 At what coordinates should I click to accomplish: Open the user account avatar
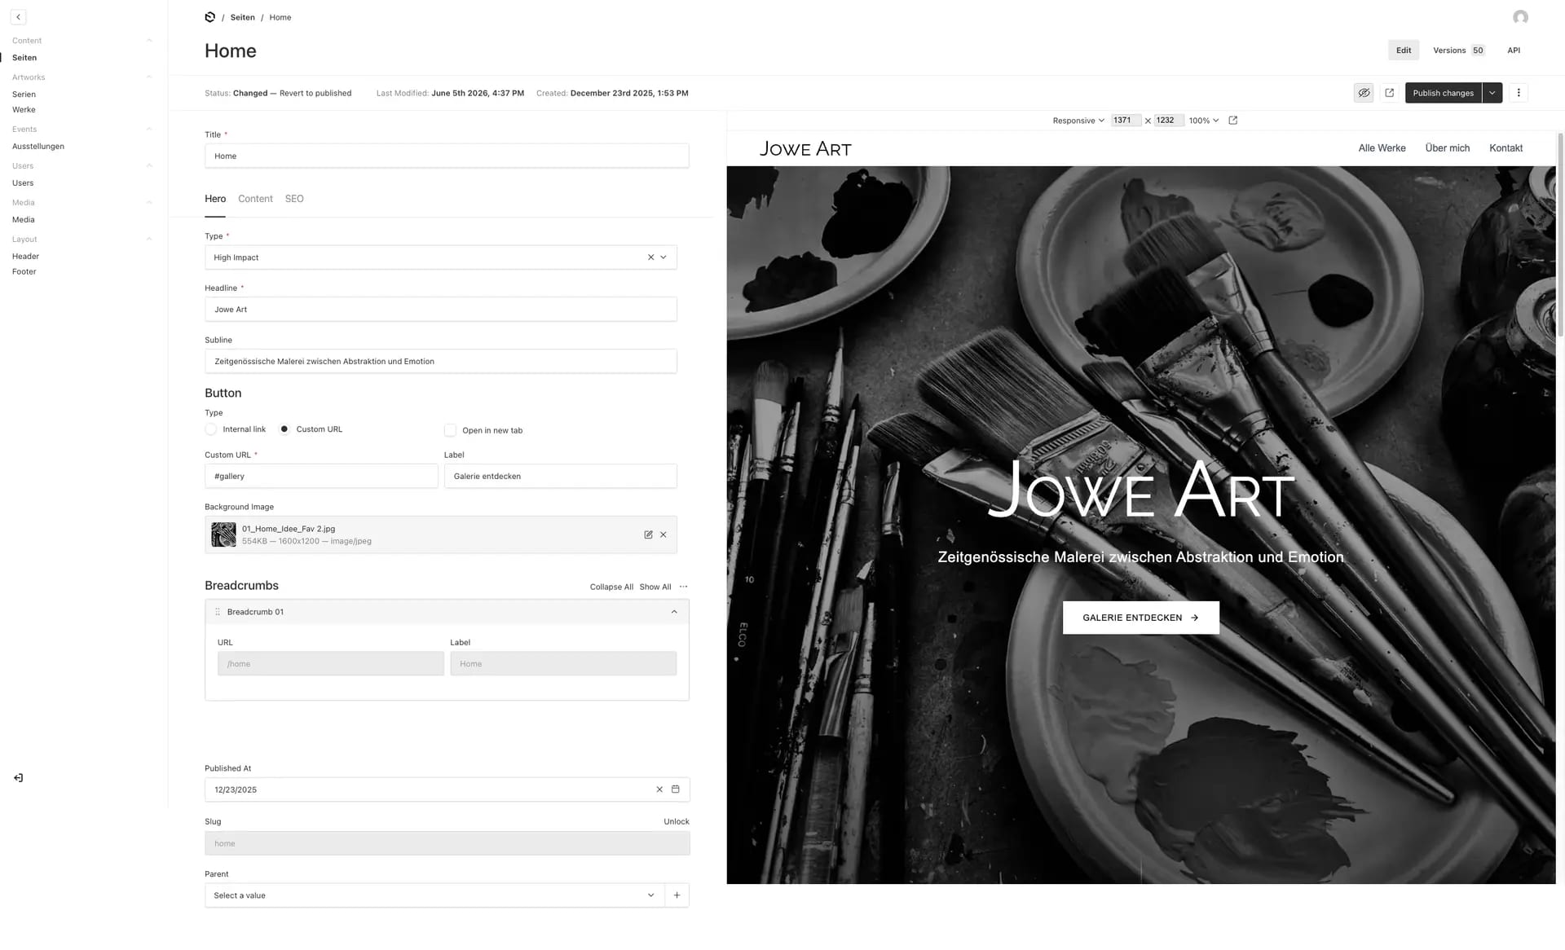point(1520,17)
